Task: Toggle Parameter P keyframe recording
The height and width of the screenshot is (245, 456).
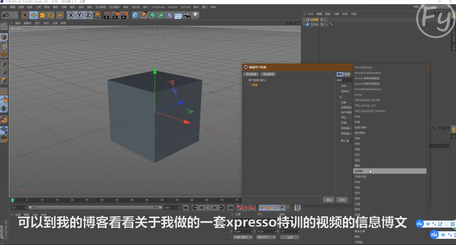Action: [282, 208]
